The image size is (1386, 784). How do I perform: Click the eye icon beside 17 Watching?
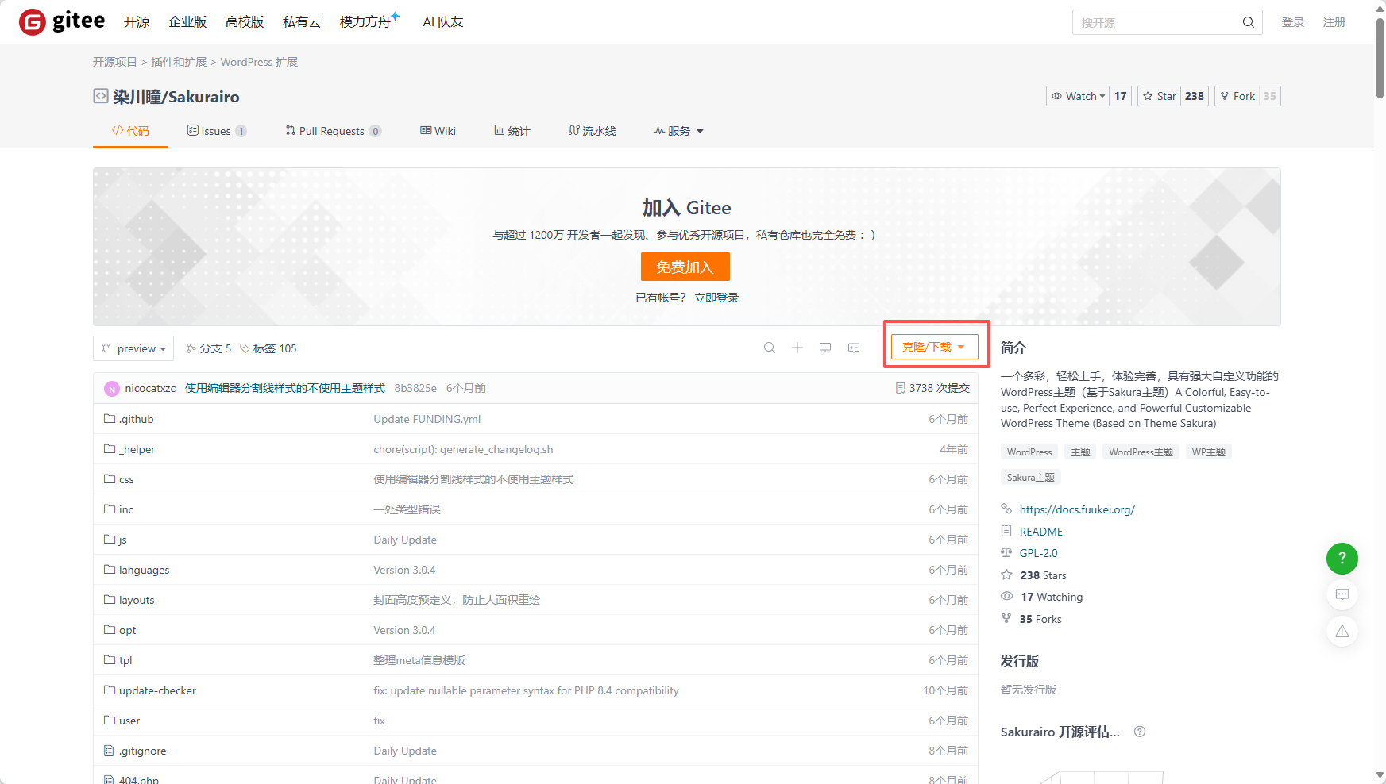(1007, 596)
